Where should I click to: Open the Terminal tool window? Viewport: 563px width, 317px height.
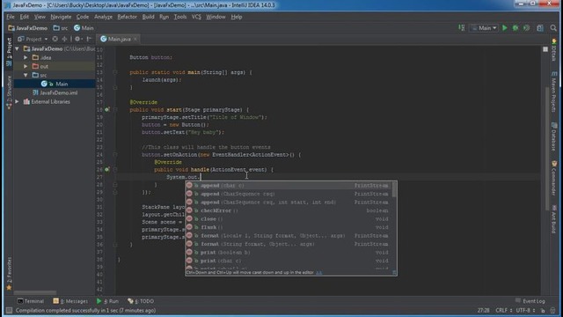31,301
